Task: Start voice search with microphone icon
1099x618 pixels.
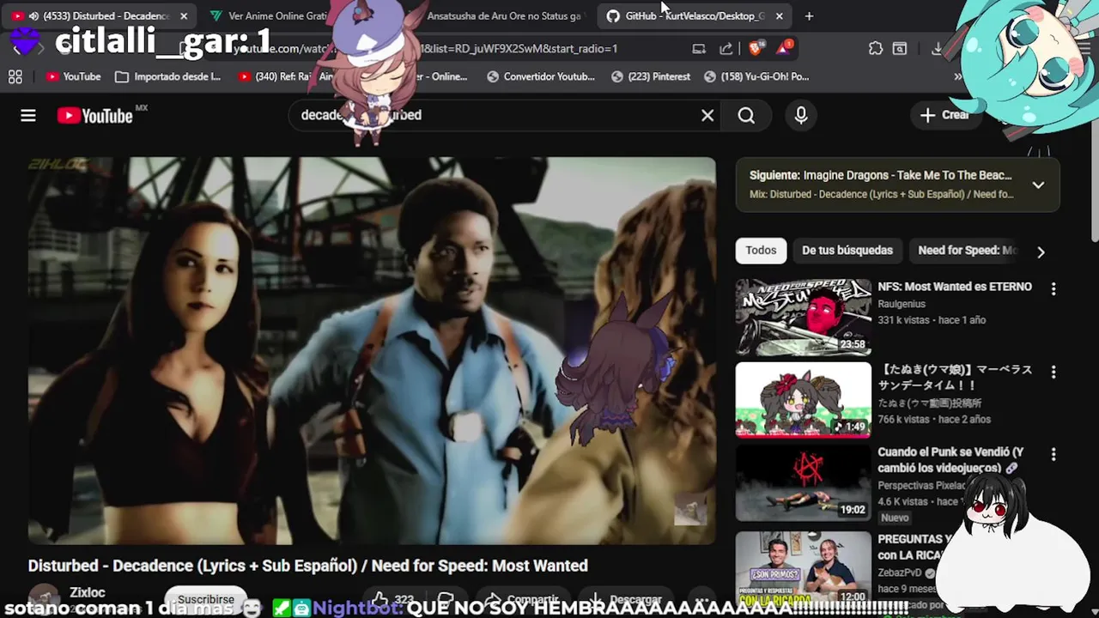Action: click(x=801, y=115)
